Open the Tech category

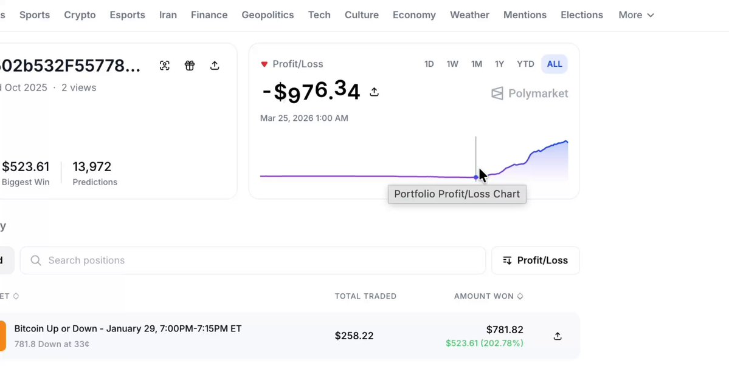(319, 15)
